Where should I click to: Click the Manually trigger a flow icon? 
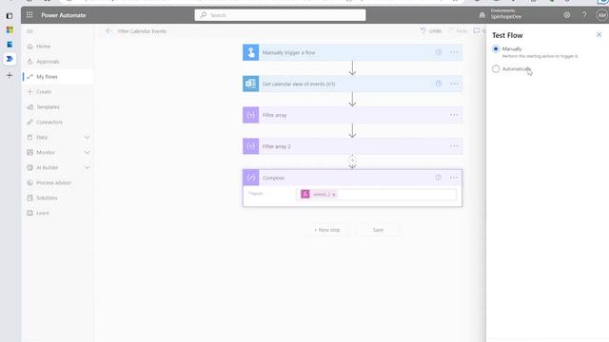251,52
